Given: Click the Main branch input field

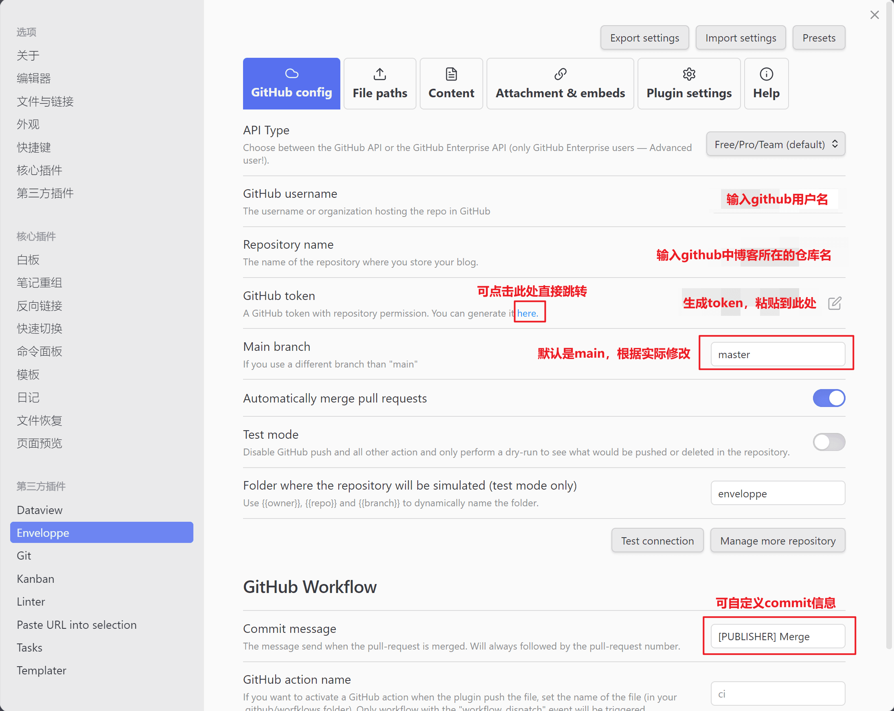Looking at the screenshot, I should 778,354.
